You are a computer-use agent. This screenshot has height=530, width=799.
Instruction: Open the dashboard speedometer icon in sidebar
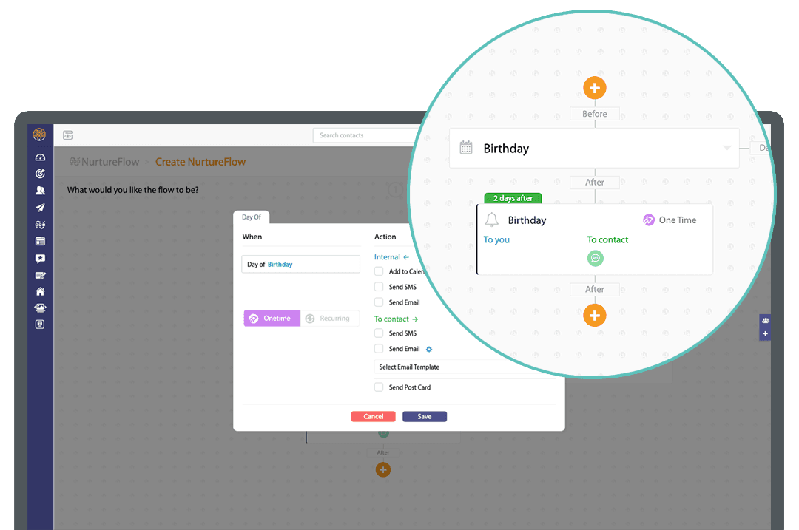(40, 157)
